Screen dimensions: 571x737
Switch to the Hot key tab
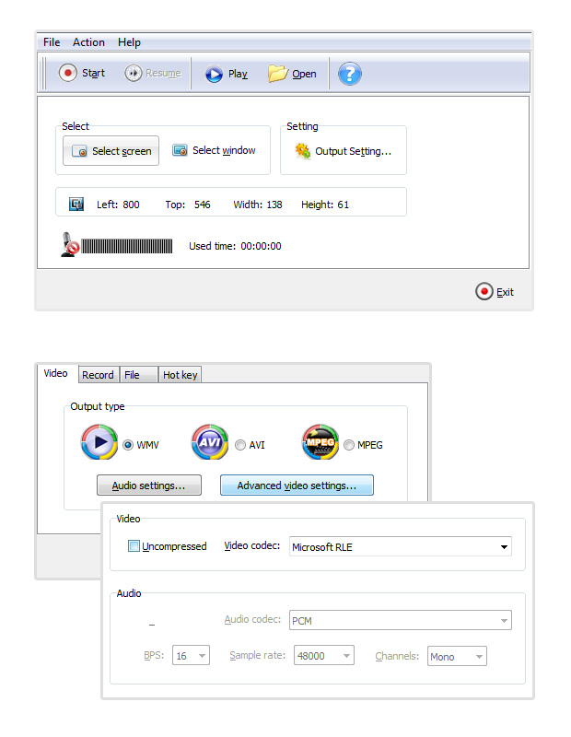[179, 375]
